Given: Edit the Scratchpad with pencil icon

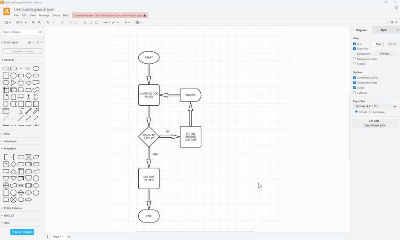Looking at the screenshot, I should [37, 43].
